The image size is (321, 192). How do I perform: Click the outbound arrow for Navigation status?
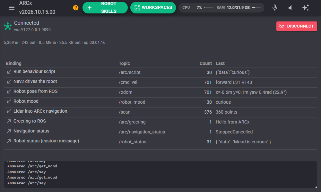9,131
